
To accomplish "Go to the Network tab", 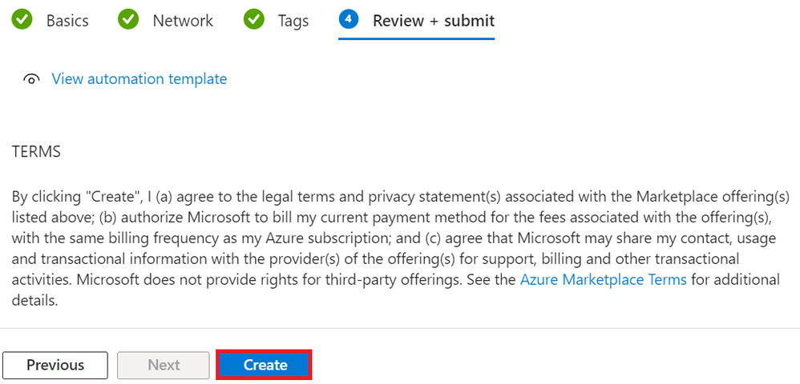I will click(x=183, y=20).
